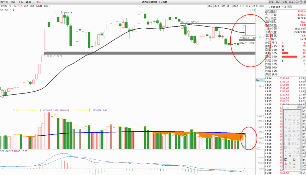This screenshot has width=306, height=175.
Task: Choose the text annotation 'A' tool
Action: click(298, 151)
